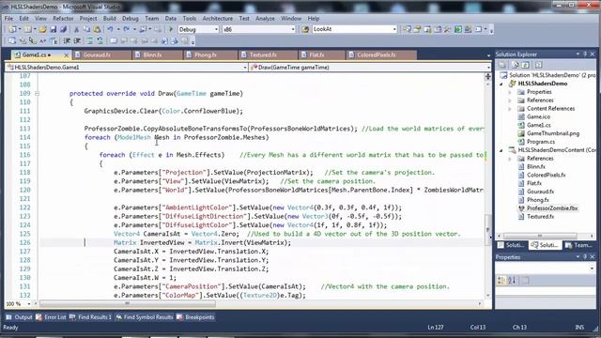Select ColoredPixels.fx in Solution Explorer
Viewport: 601px width, 338px height.
coord(546,176)
